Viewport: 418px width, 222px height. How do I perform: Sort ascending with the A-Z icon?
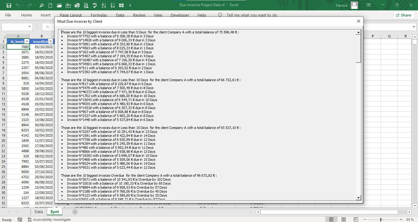pos(104,5)
